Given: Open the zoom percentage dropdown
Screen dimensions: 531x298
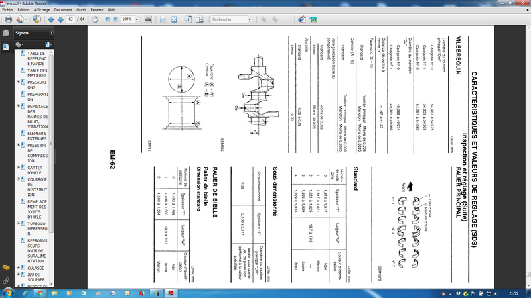Looking at the screenshot, I should [x=137, y=19].
